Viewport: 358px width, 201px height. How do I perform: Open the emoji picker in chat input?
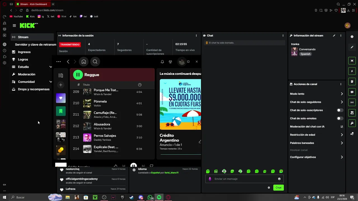[x=279, y=179]
